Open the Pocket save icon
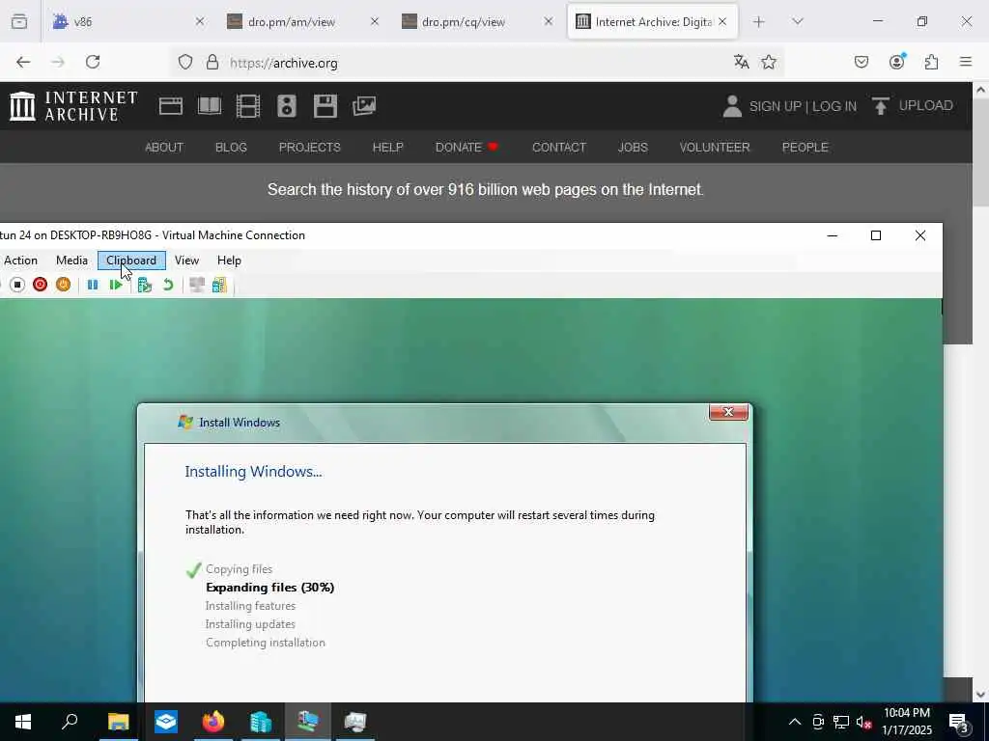The width and height of the screenshot is (989, 741). pyautogui.click(x=861, y=62)
